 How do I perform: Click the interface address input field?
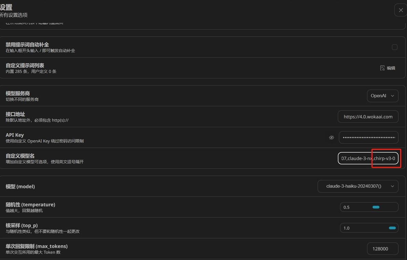(368, 117)
